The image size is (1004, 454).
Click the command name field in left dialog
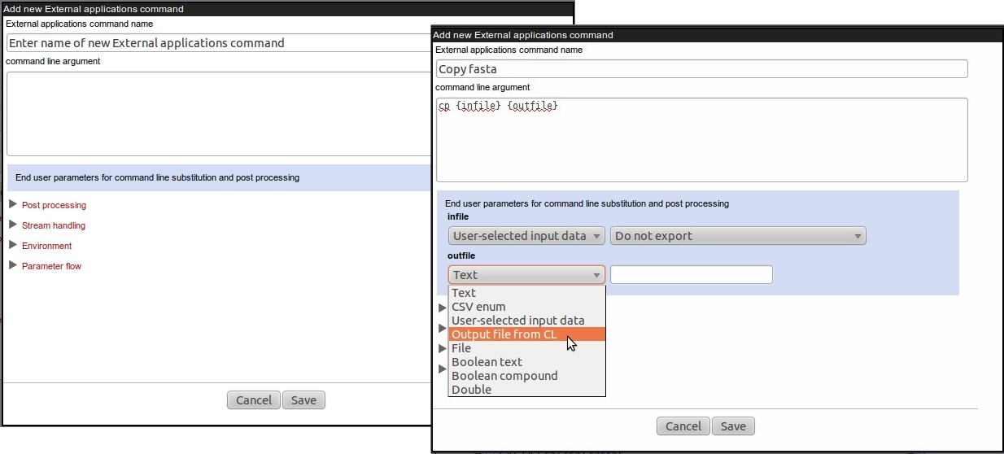coord(218,43)
